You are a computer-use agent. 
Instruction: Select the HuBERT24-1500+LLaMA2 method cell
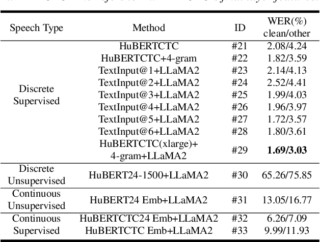tap(148, 175)
